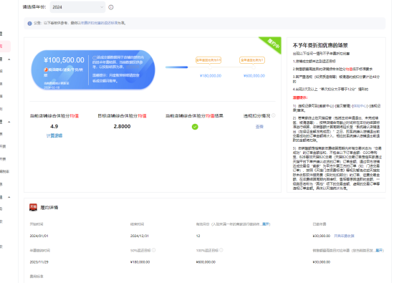Viewport: 394px width, 283px height.
Task: Click 查看 link under violation points
Action: coord(259,127)
